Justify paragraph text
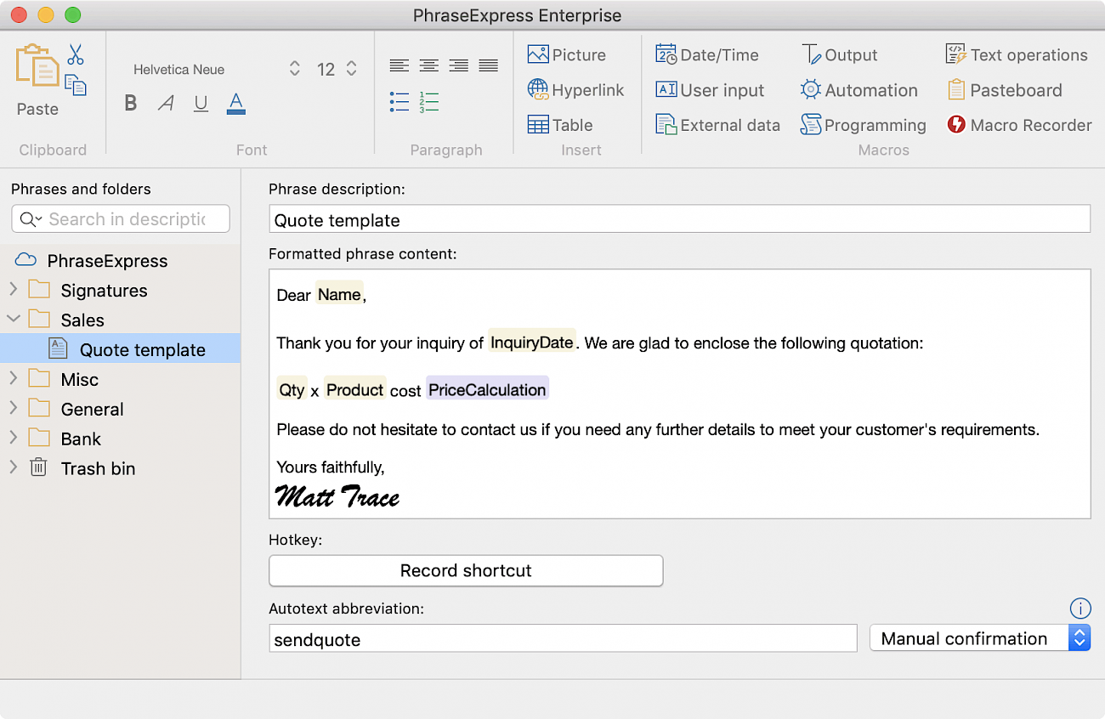1105x719 pixels. [x=488, y=65]
